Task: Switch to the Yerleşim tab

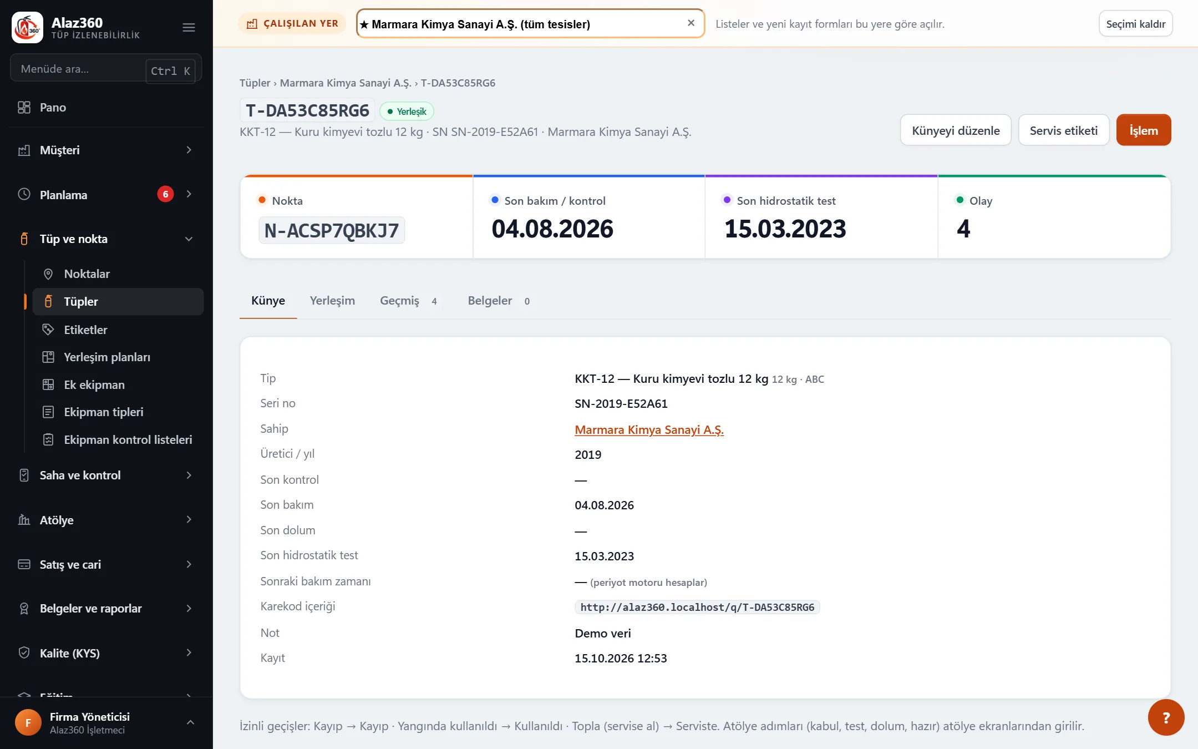Action: point(332,301)
